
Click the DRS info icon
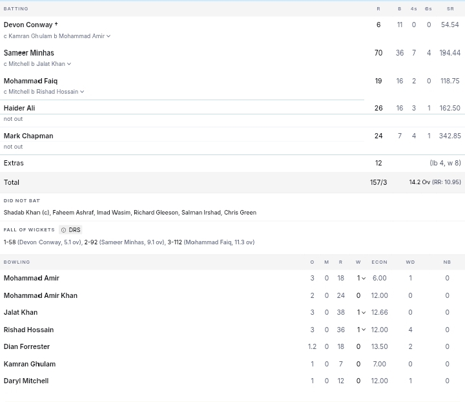point(63,230)
